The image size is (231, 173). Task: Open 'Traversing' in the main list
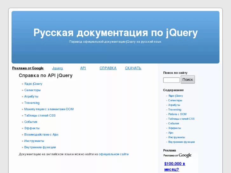pos(32,103)
